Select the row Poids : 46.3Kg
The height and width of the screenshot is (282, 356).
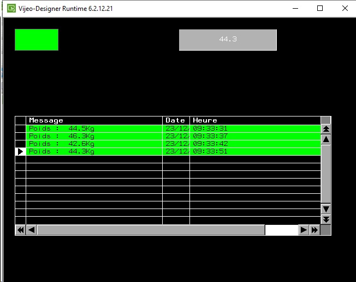(x=94, y=136)
